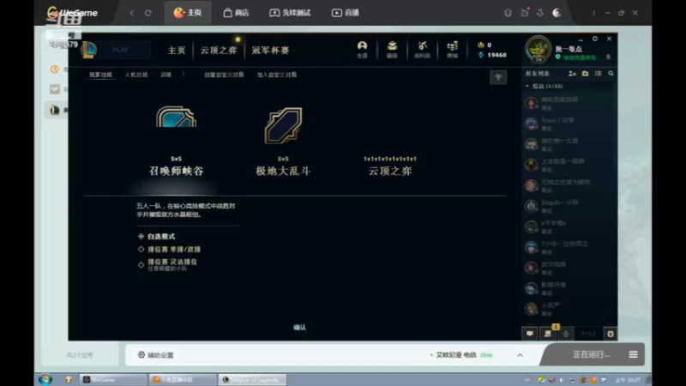Switch to the League of Legends taskbar button
The width and height of the screenshot is (686, 386).
pyautogui.click(x=252, y=379)
